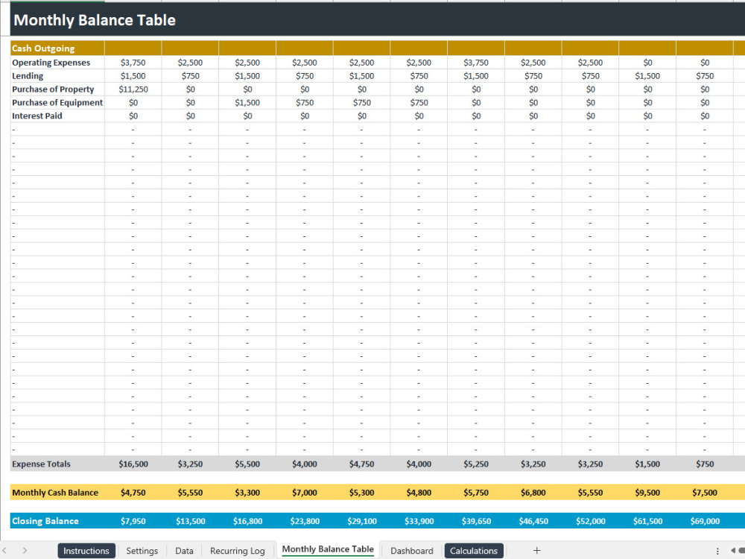Viewport: 745px width, 559px height.
Task: Select the Monthly Cash Balance label
Action: [57, 493]
